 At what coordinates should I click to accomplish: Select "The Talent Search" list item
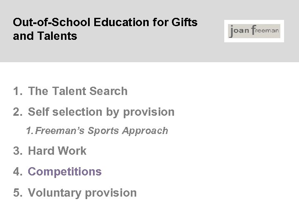coord(78,91)
